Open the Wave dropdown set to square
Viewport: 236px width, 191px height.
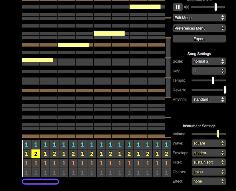coord(209,143)
